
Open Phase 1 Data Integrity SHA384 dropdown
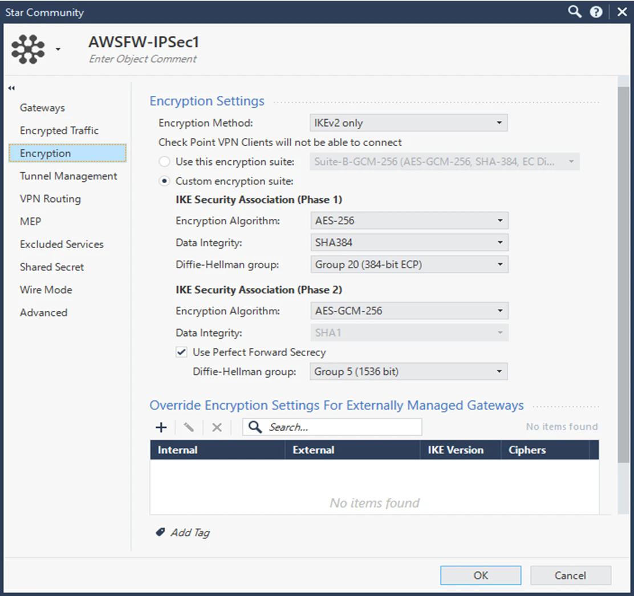[x=409, y=242]
